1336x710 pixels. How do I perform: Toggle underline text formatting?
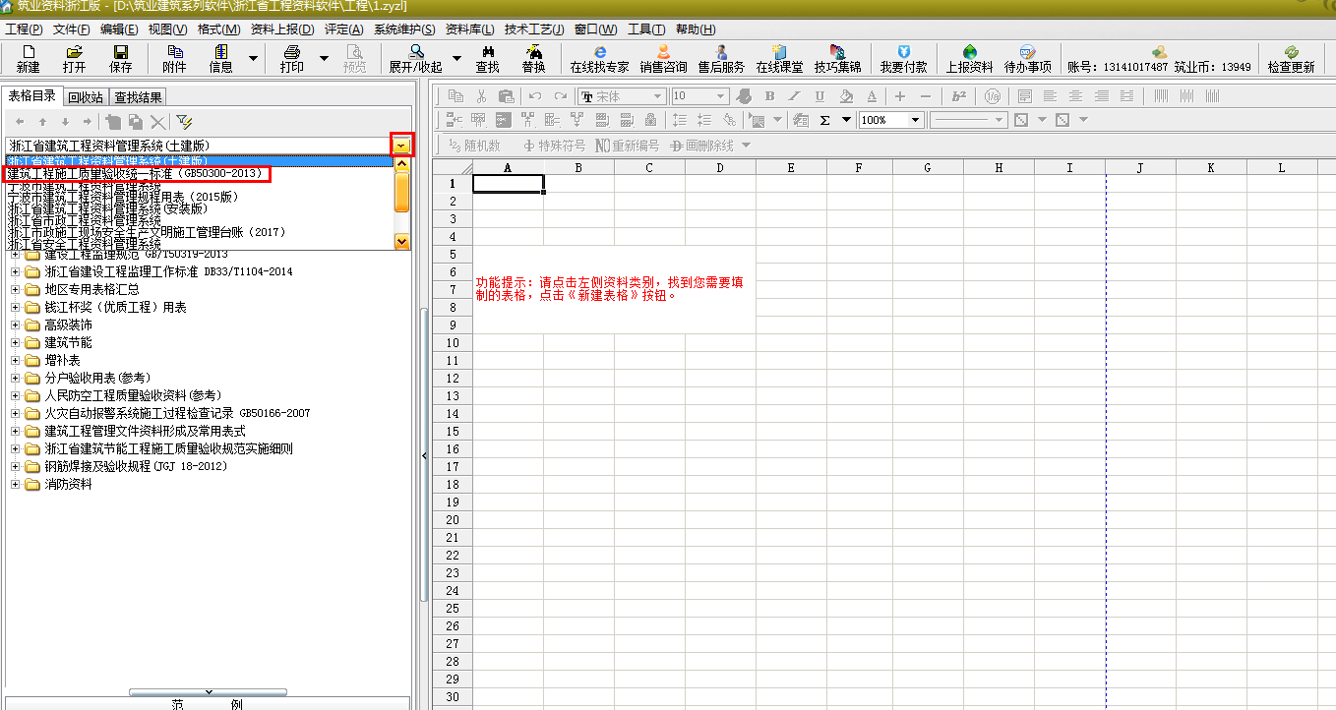[820, 96]
